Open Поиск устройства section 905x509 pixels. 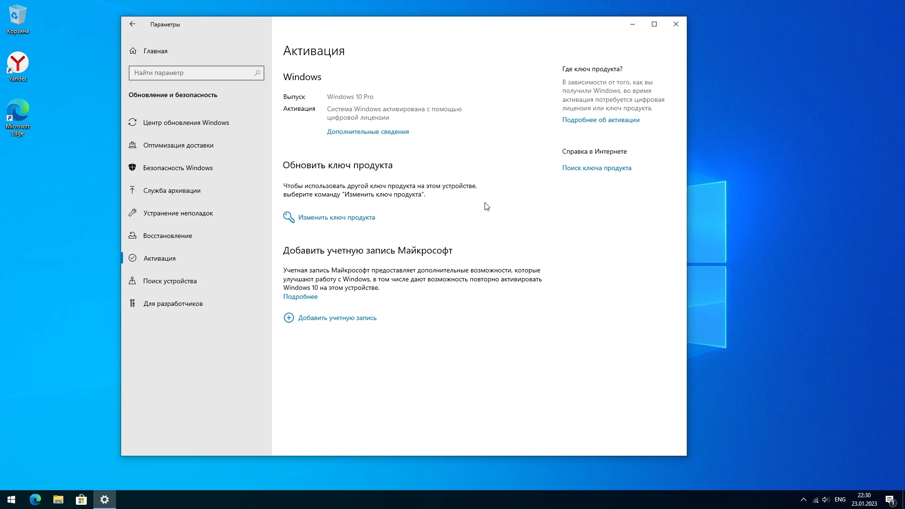point(170,281)
